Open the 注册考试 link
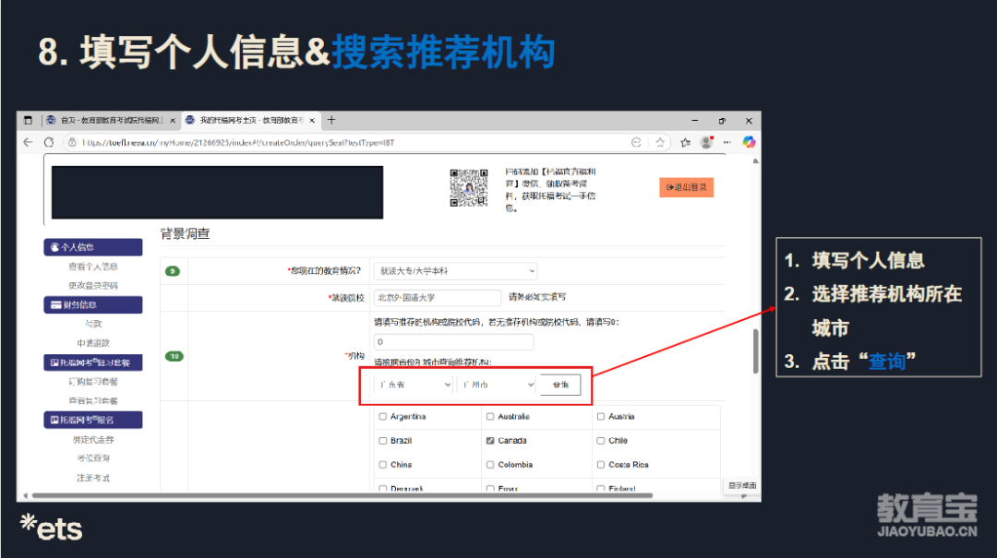Screen dimensions: 997x558 click(93, 478)
